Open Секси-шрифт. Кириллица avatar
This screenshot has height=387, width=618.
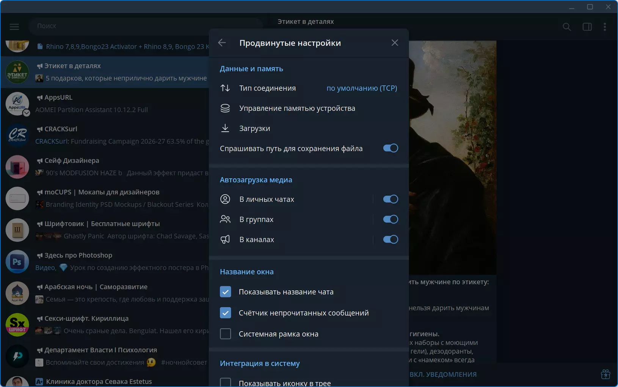click(17, 324)
